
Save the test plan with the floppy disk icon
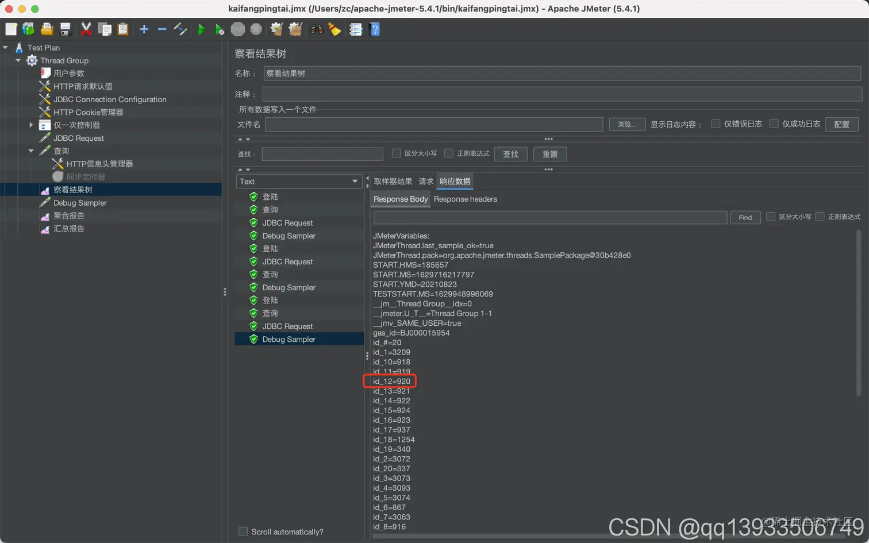pyautogui.click(x=65, y=29)
